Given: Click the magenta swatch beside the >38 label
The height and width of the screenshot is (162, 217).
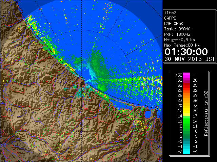Looking at the screenshot, I should (186, 75).
